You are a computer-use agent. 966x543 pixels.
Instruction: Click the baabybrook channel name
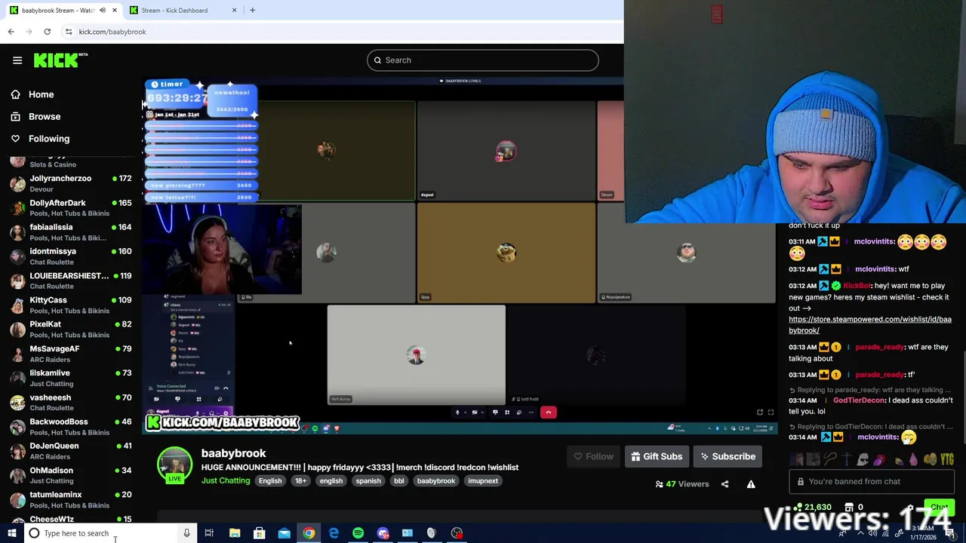coord(233,453)
